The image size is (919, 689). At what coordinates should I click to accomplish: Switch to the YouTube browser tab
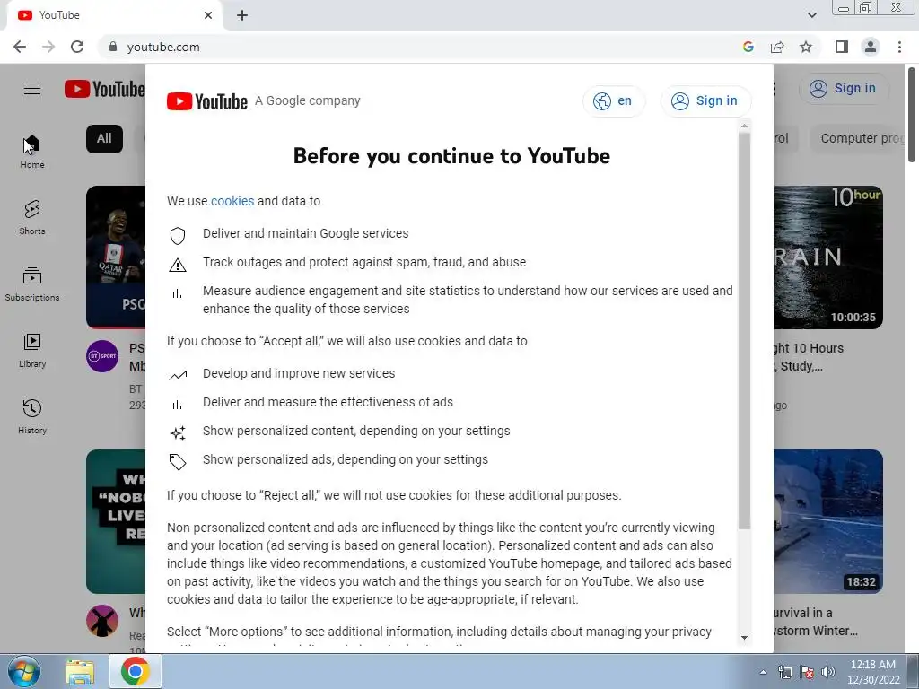pyautogui.click(x=114, y=15)
